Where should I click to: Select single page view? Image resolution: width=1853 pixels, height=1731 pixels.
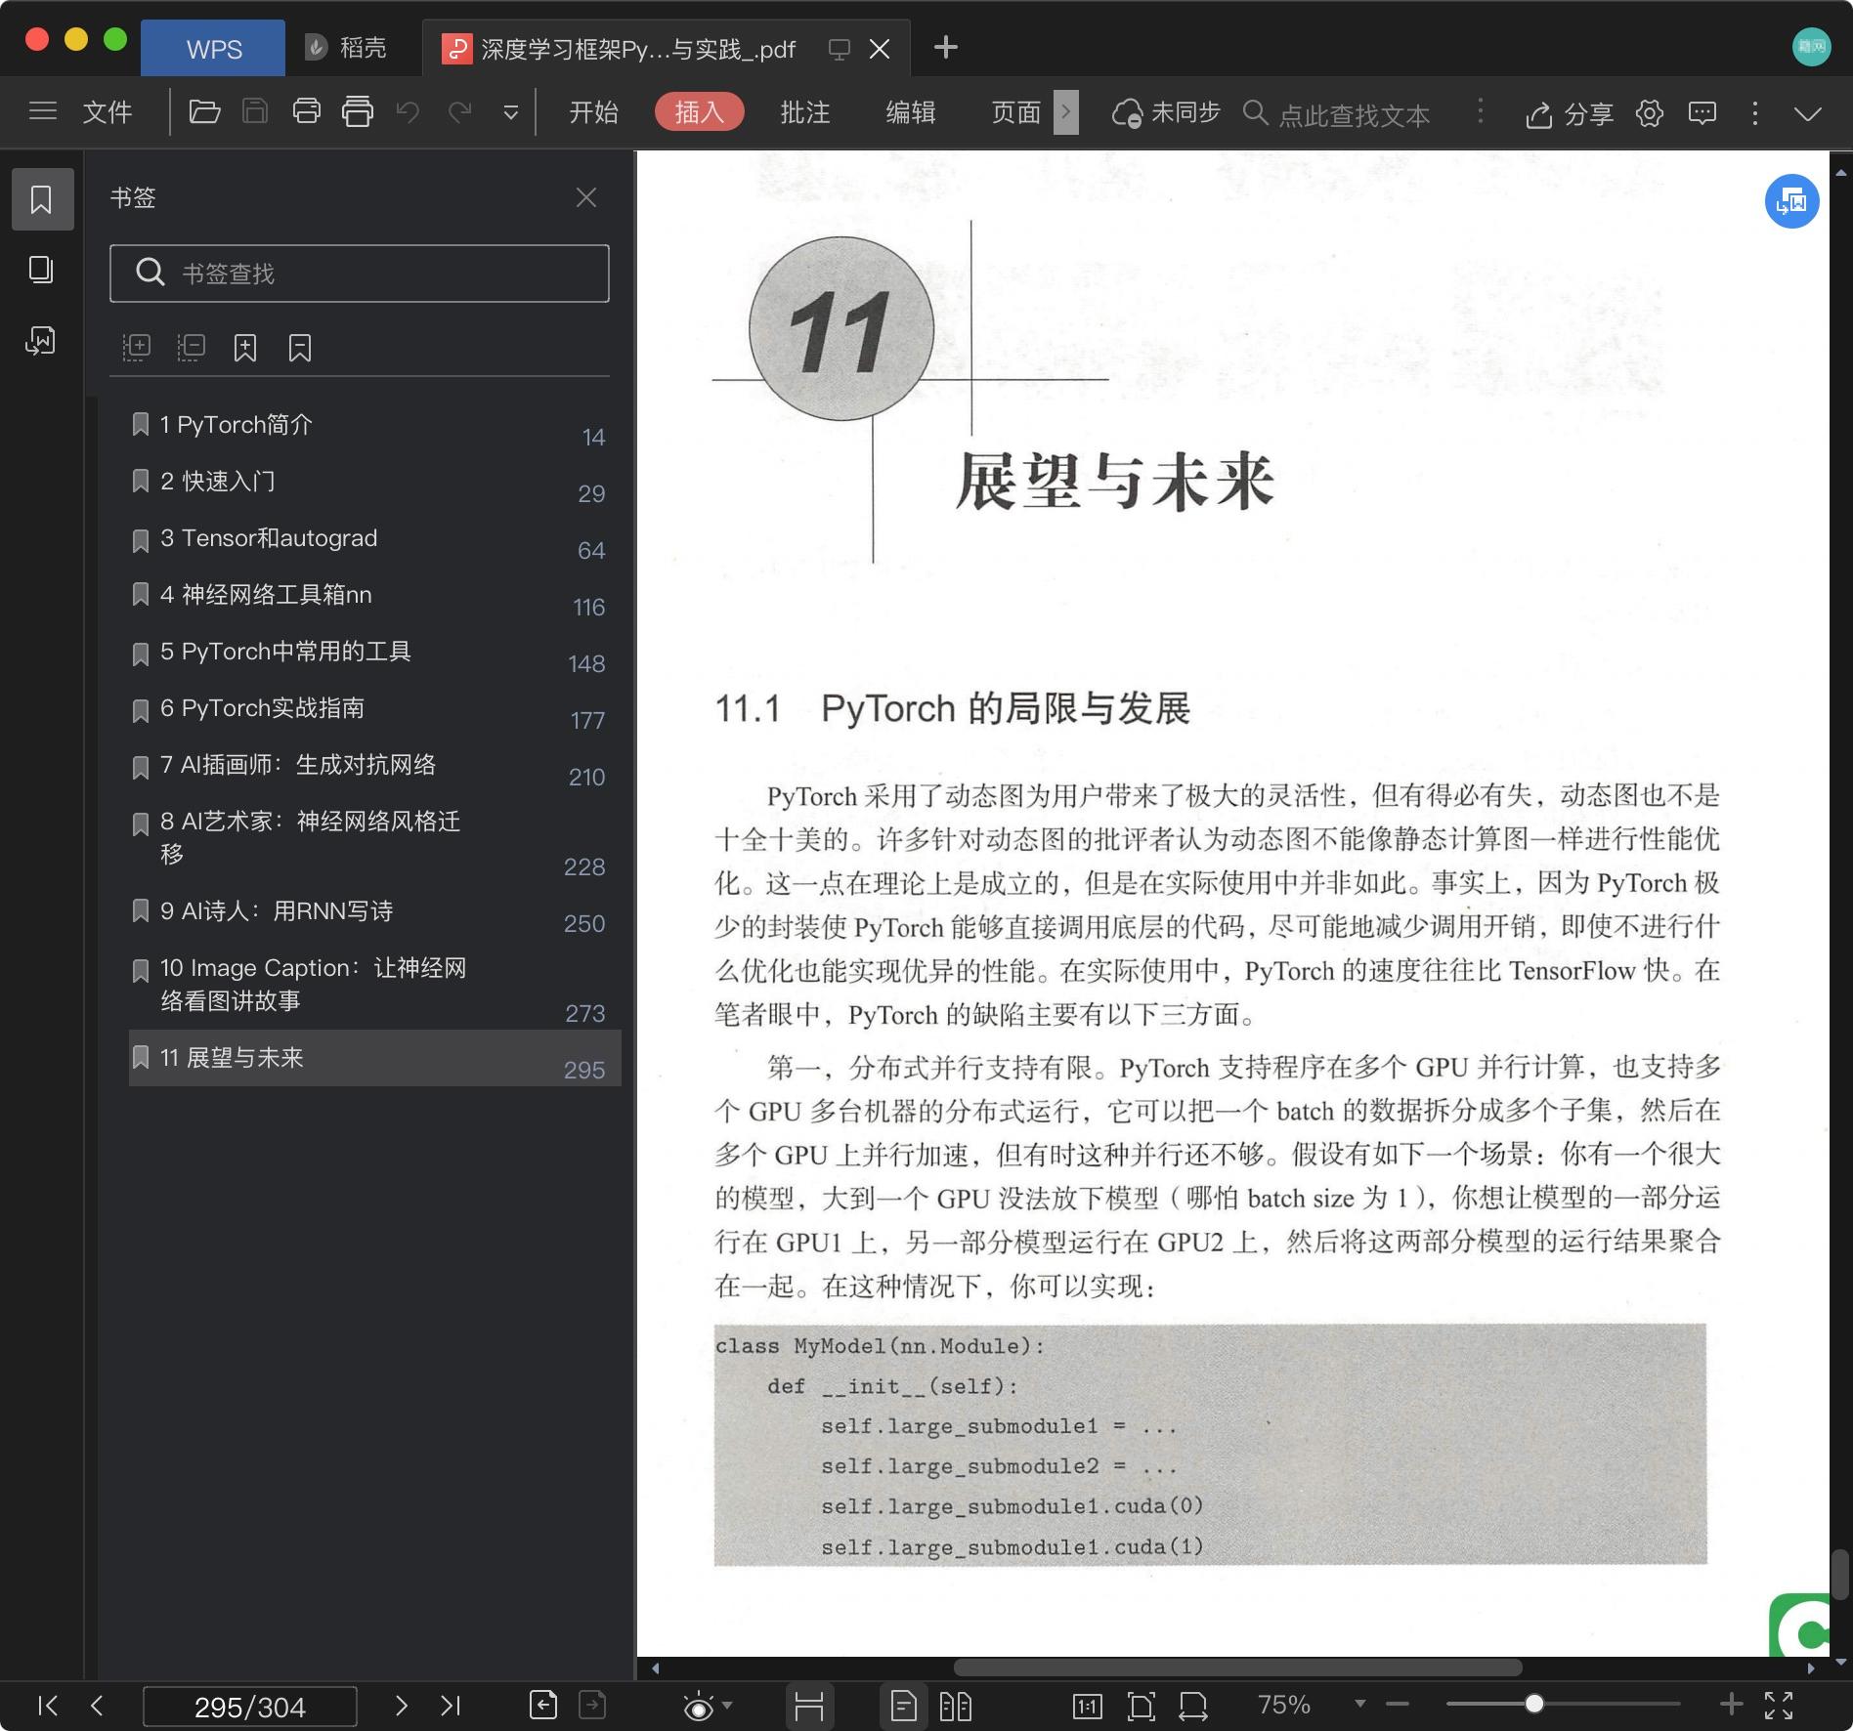coord(903,1706)
